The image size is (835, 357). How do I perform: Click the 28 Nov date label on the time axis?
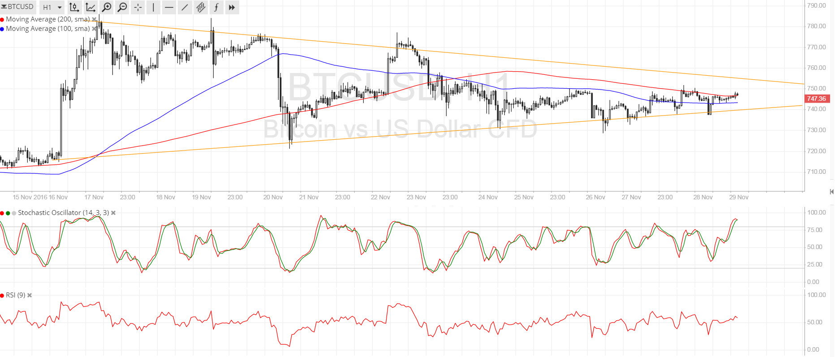(x=703, y=197)
